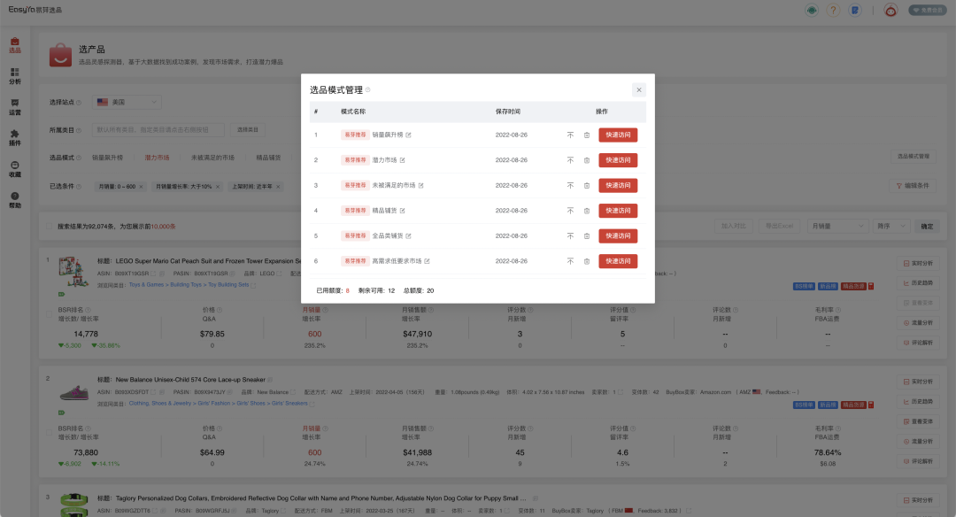
Task: Click the 选择类目 button
Action: pos(248,130)
